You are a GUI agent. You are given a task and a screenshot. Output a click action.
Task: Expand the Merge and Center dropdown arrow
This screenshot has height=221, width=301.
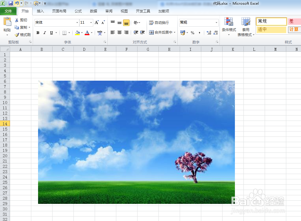[x=174, y=32]
